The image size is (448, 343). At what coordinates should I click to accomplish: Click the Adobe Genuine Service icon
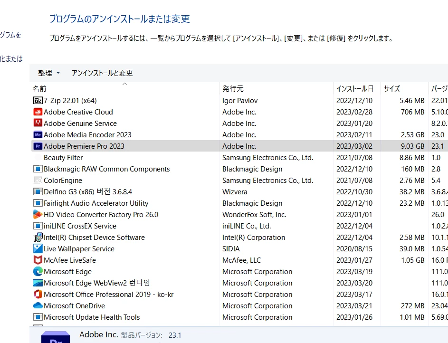pyautogui.click(x=38, y=124)
